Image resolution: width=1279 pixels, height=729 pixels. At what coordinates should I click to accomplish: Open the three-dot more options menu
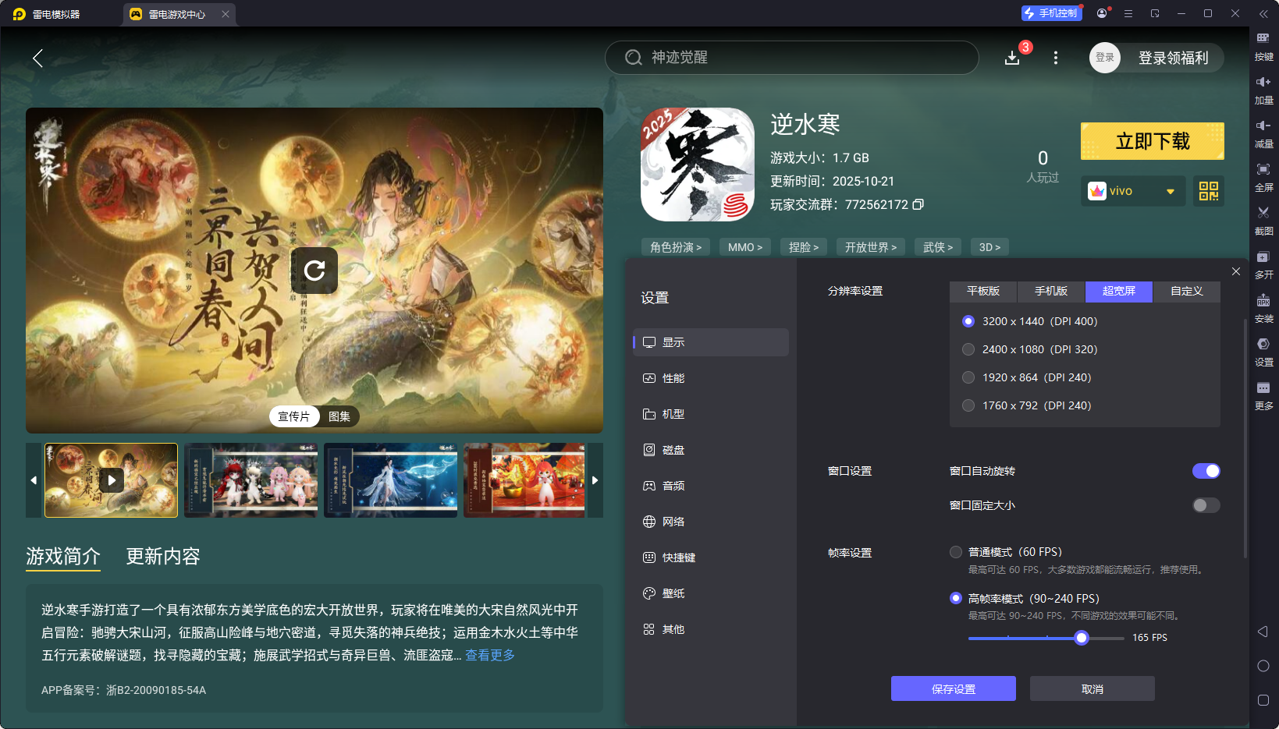tap(1056, 58)
